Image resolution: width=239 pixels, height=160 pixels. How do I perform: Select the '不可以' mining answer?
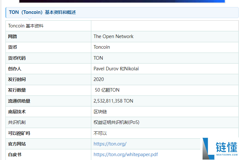pyautogui.click(x=100, y=133)
